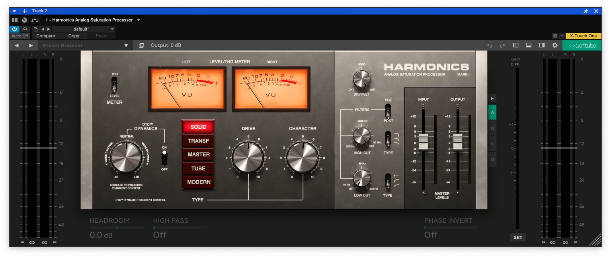Load next preset in the default* row
The image size is (611, 257).
(x=49, y=29)
